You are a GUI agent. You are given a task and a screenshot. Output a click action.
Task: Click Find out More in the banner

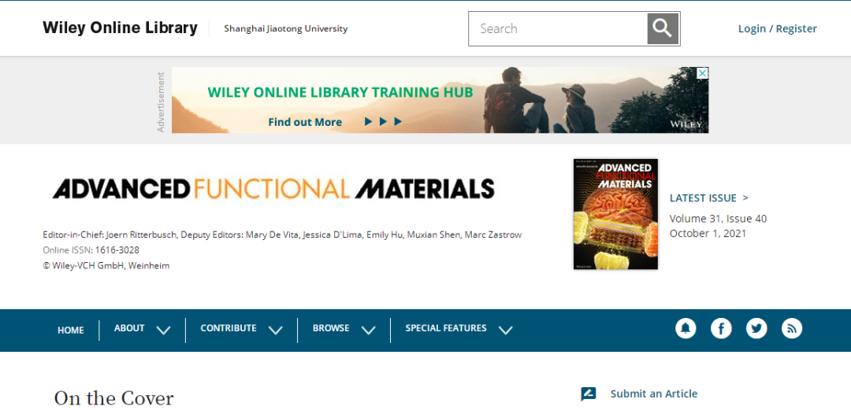[305, 122]
